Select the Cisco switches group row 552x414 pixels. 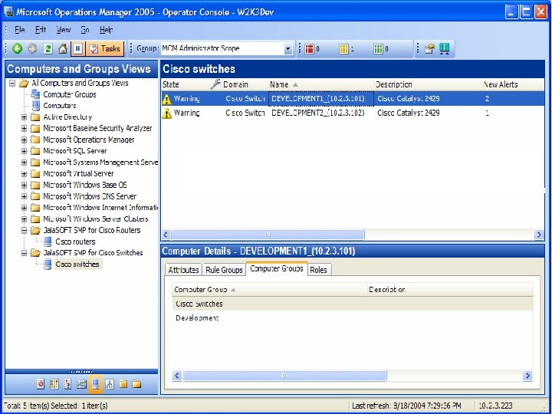(353, 304)
